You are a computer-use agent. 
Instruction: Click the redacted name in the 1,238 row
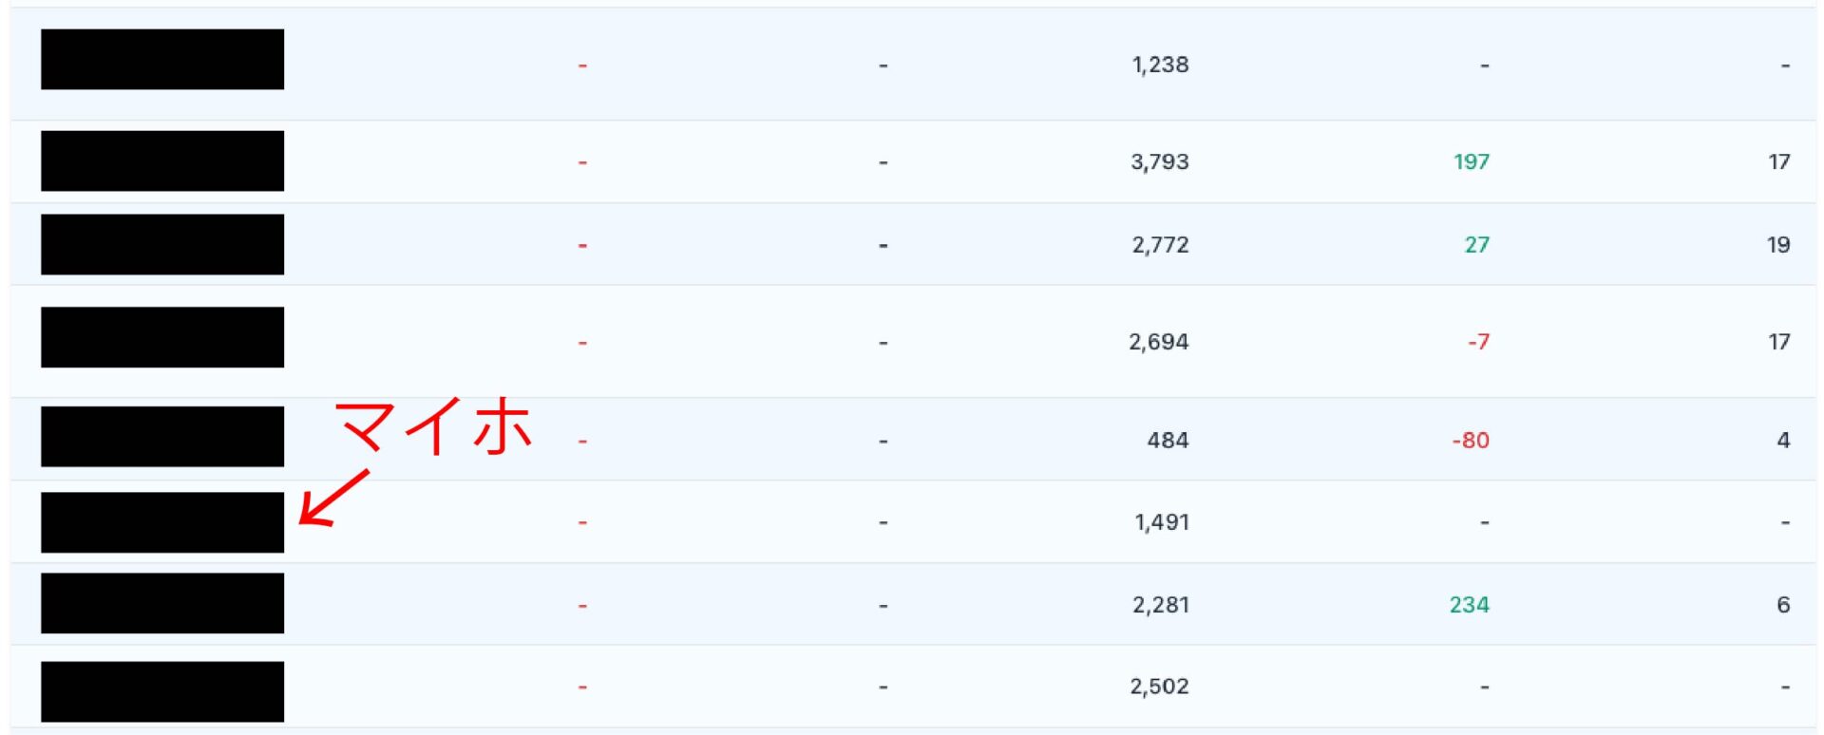pyautogui.click(x=162, y=59)
